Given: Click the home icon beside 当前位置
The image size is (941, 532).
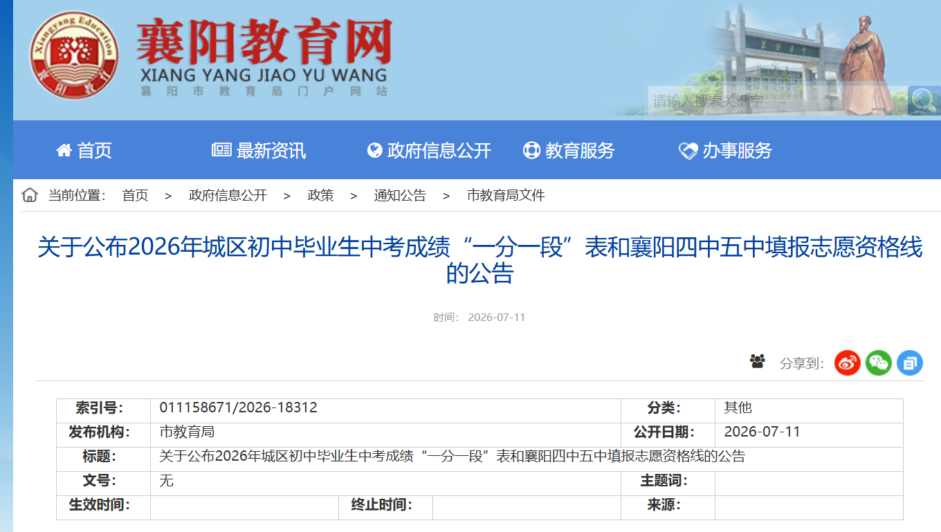Looking at the screenshot, I should coord(30,195).
